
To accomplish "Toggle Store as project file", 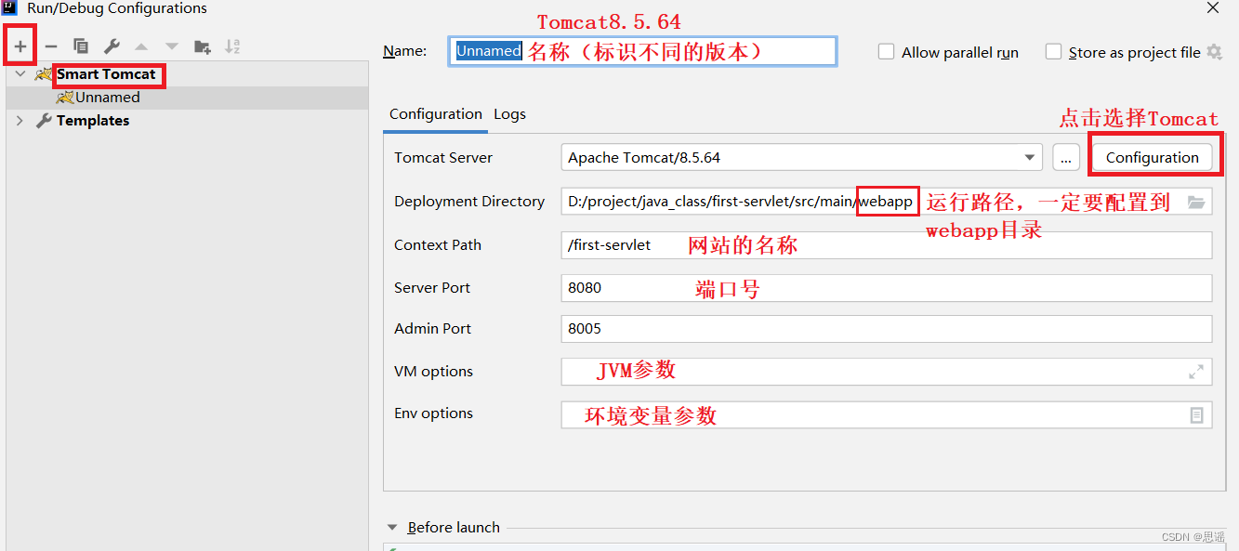I will [x=1053, y=52].
